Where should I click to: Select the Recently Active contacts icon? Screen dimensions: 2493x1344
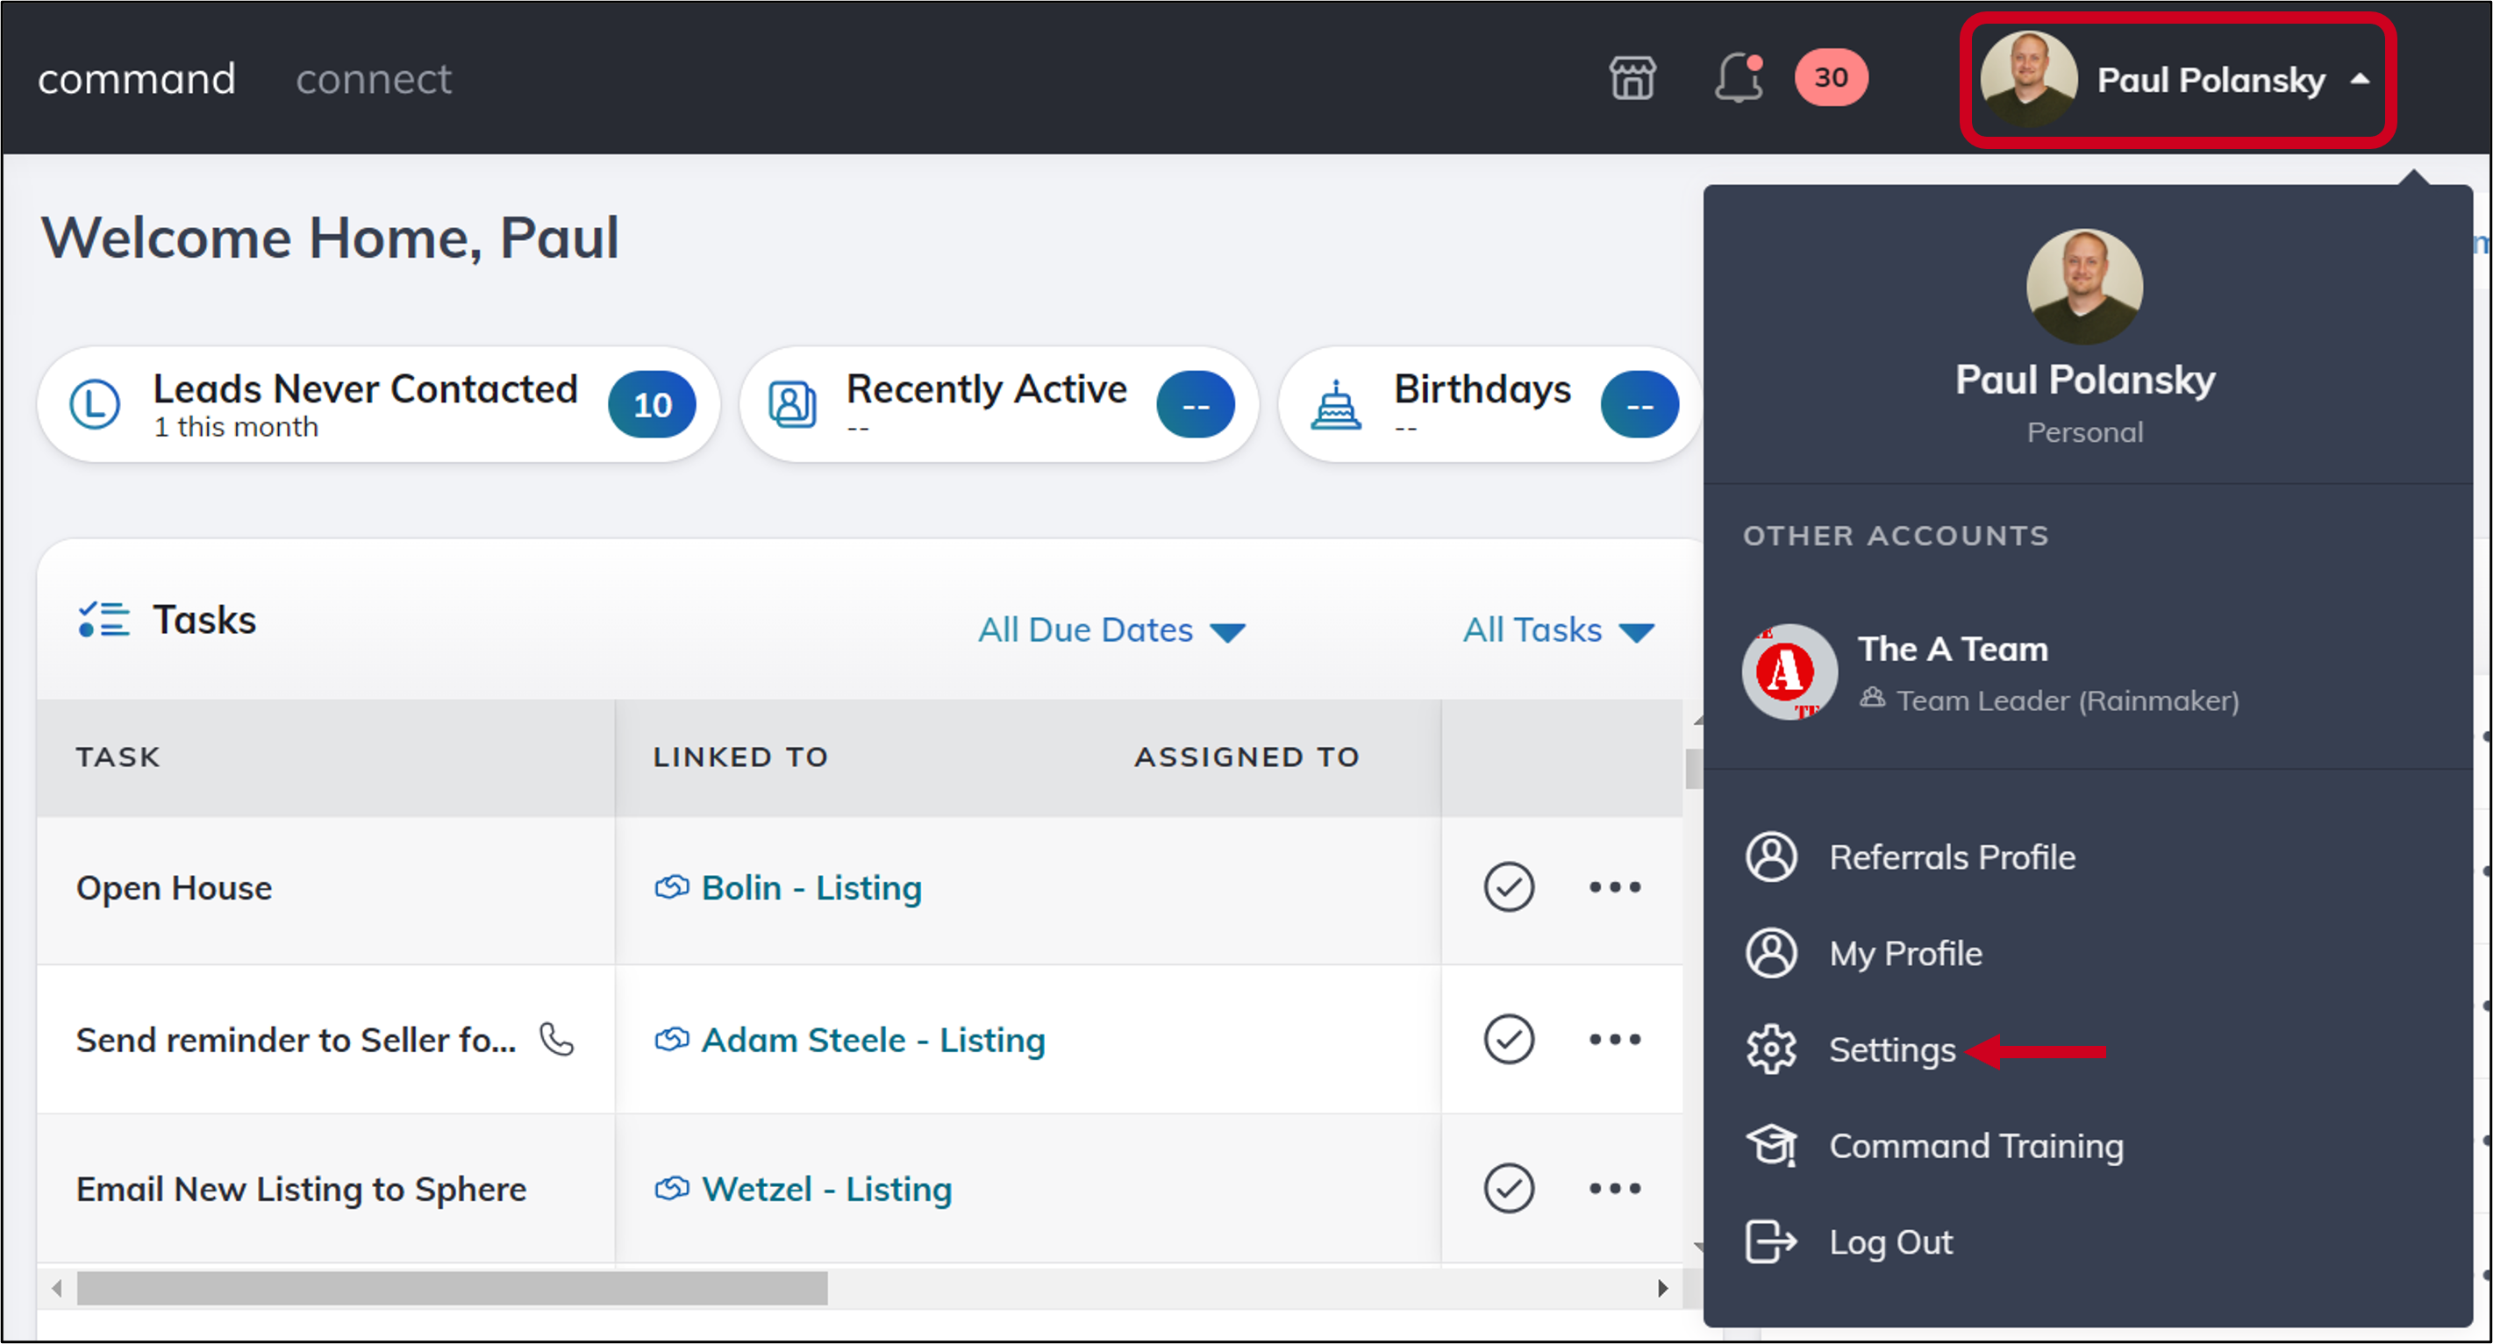[x=790, y=403]
